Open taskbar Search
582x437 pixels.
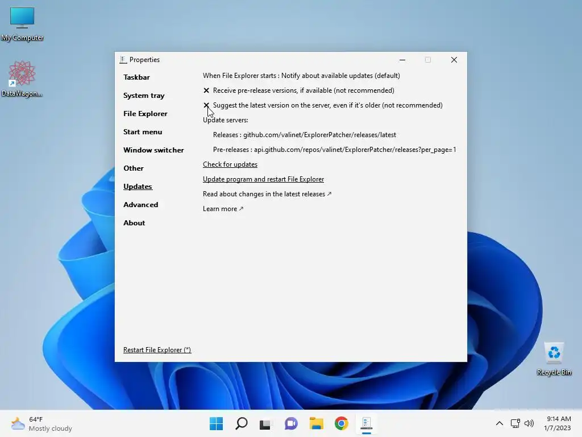click(241, 423)
